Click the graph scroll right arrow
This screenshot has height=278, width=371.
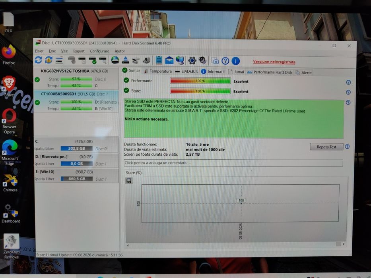(x=344, y=244)
